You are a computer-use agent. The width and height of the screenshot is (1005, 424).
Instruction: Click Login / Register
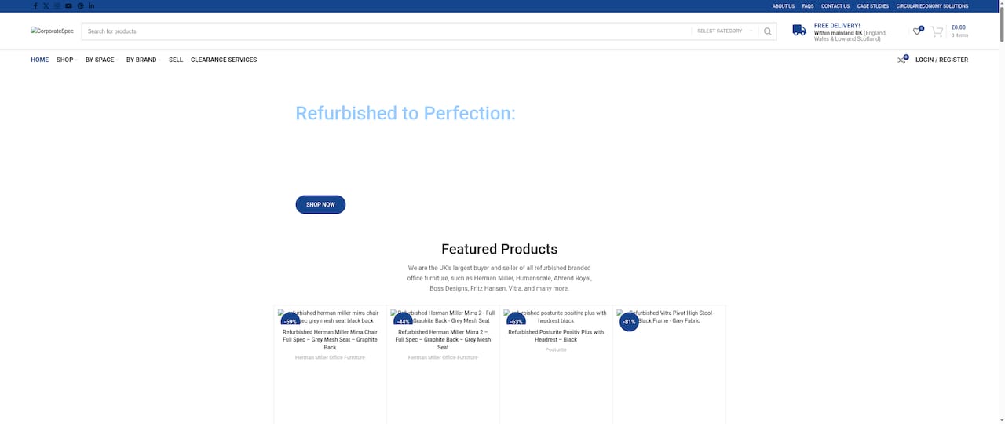point(941,60)
